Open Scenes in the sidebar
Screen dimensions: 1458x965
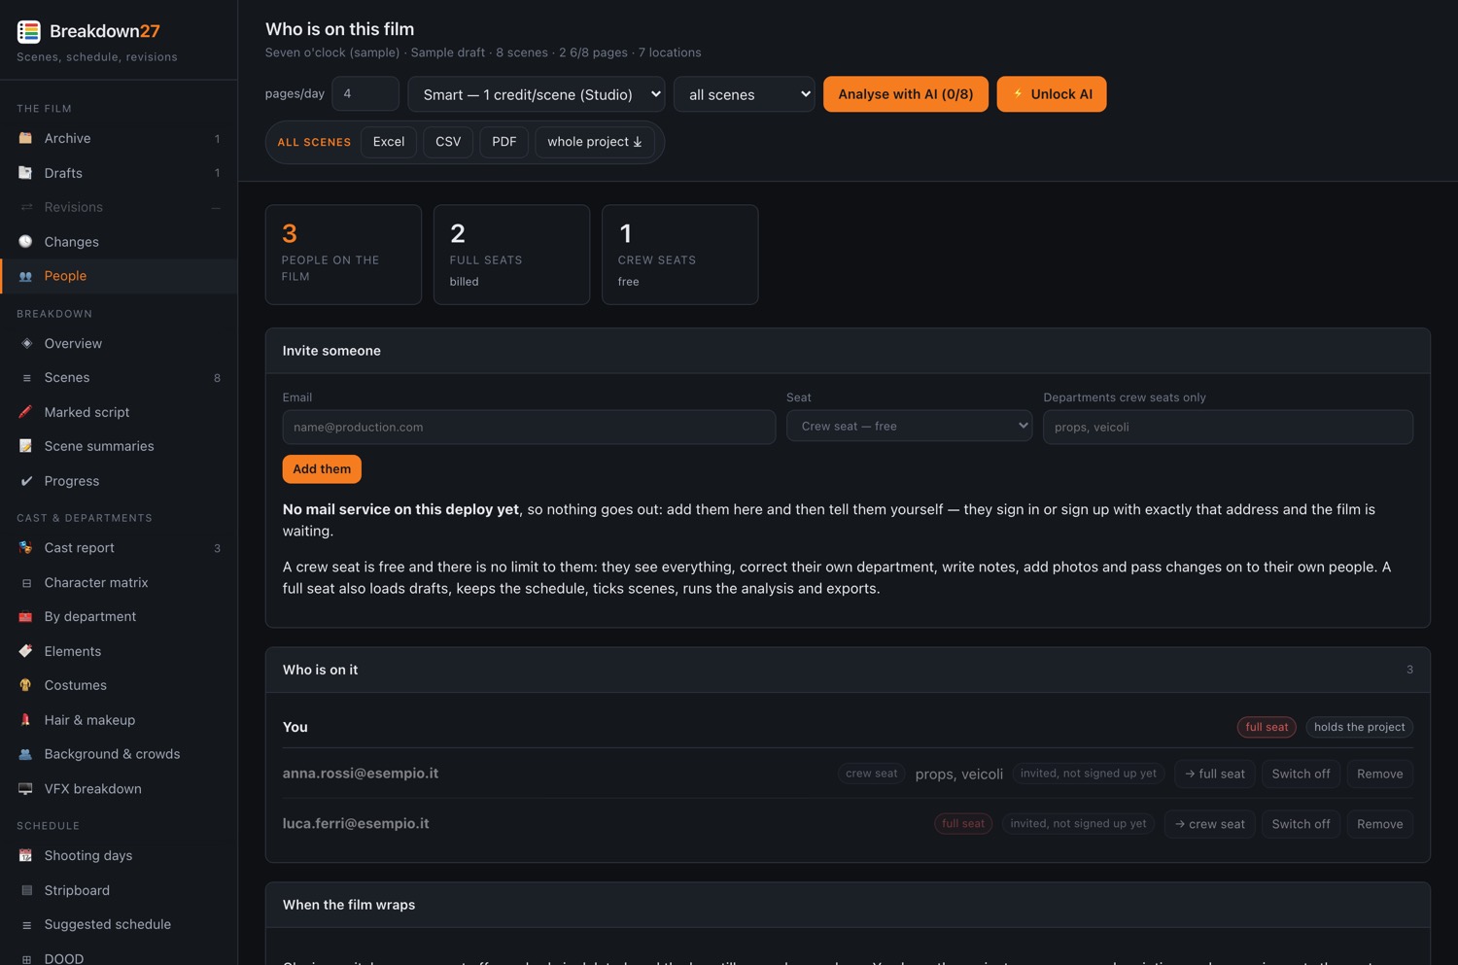click(x=119, y=378)
